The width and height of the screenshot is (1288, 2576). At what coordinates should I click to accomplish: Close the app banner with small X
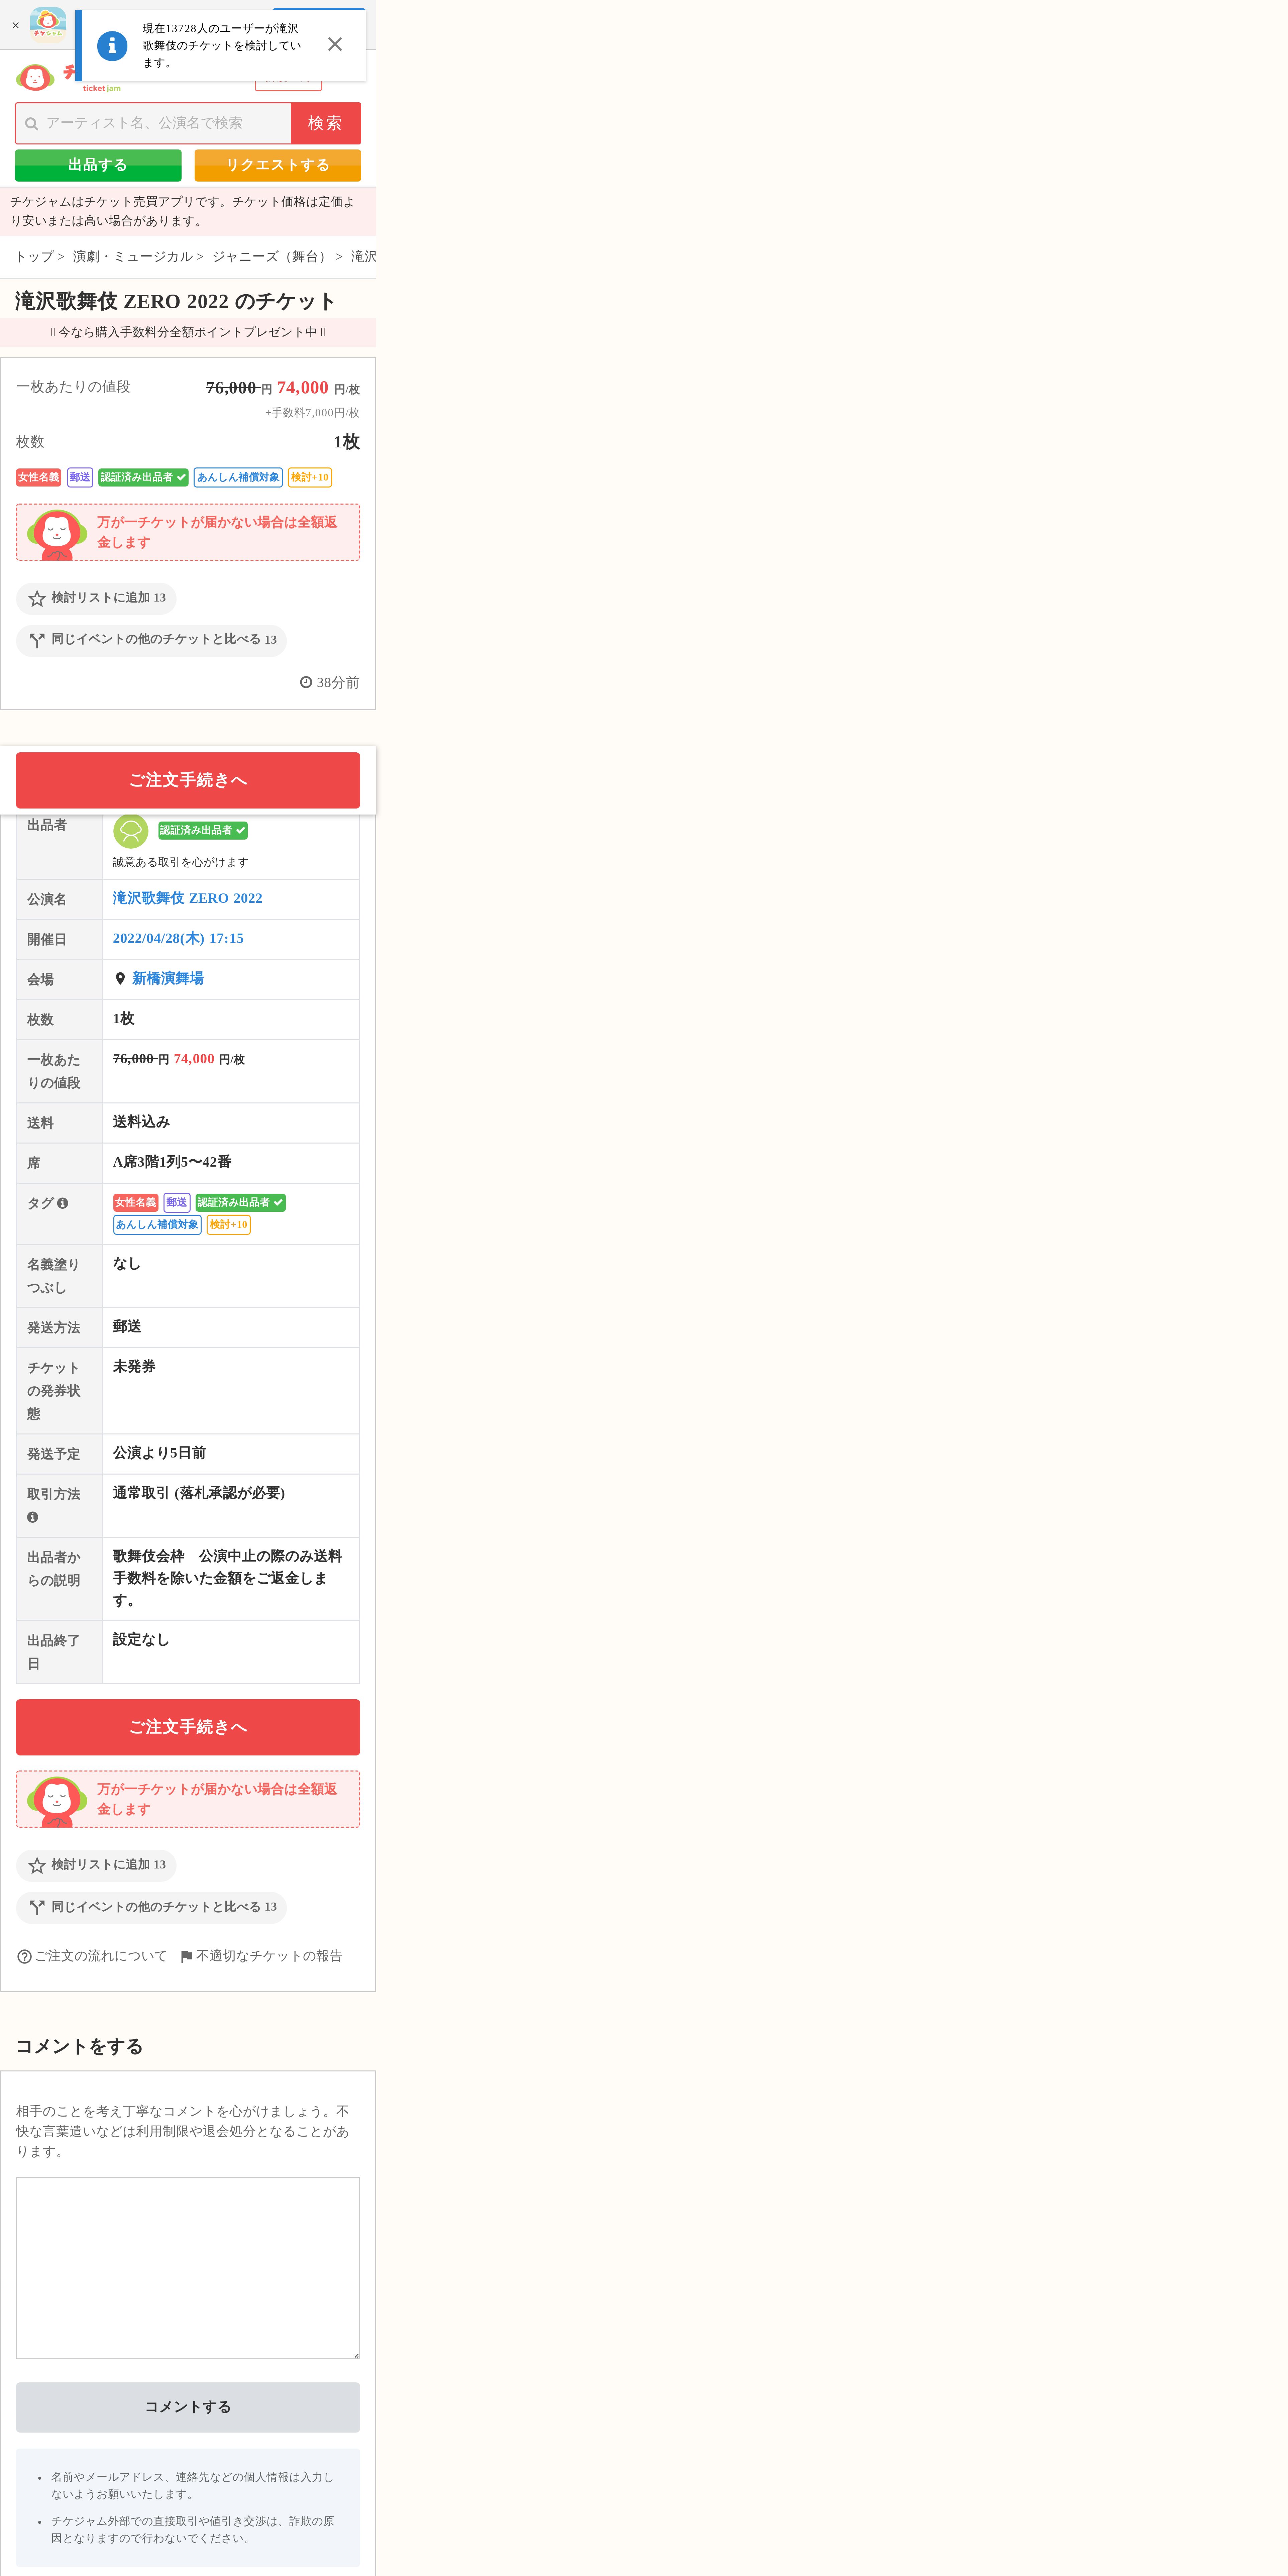(15, 26)
